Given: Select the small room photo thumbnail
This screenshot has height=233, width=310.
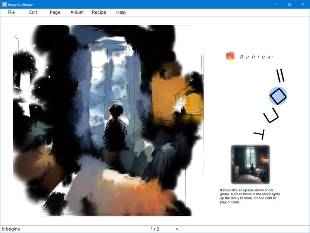Looking at the screenshot, I should click(250, 164).
